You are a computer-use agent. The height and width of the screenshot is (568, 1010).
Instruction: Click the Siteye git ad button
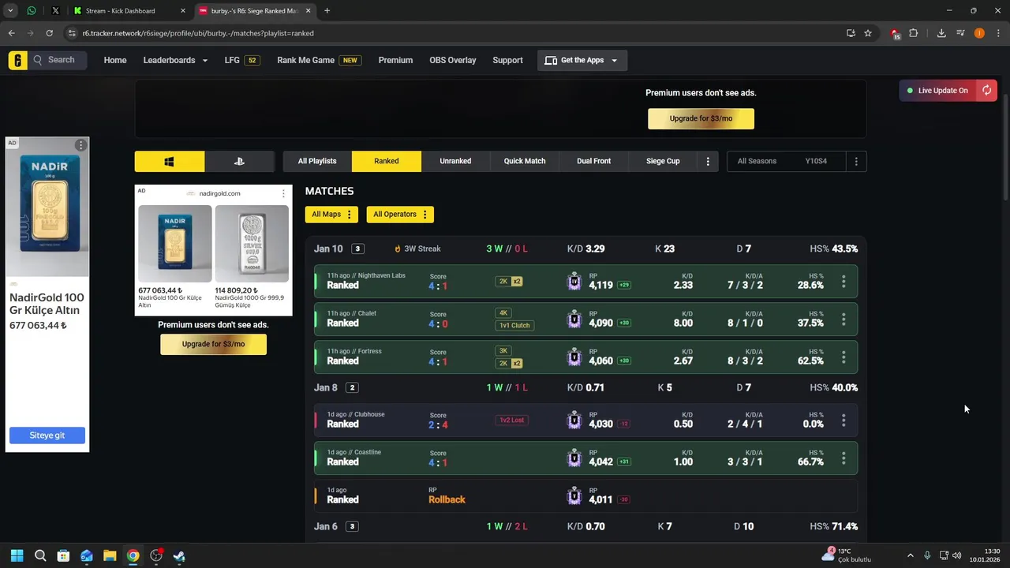click(x=47, y=435)
